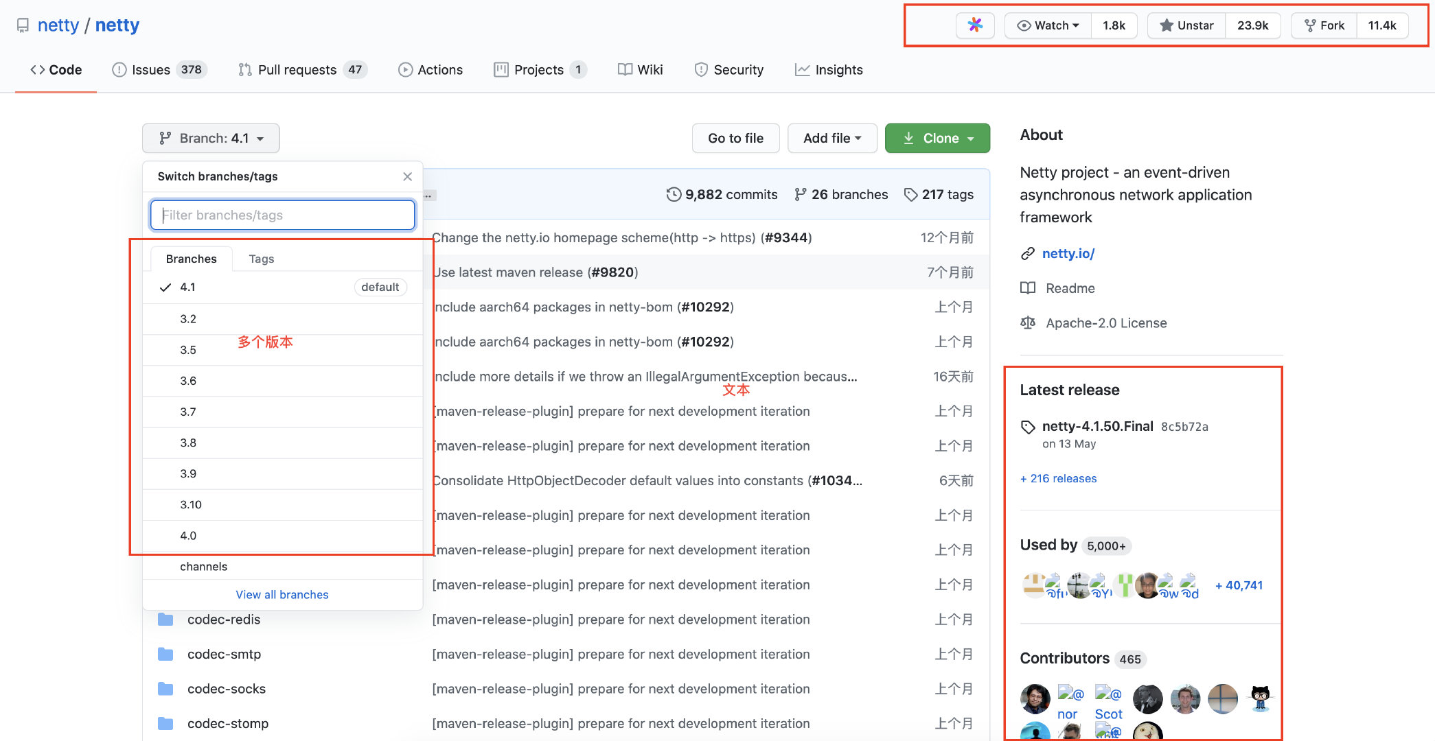Image resolution: width=1435 pixels, height=741 pixels.
Task: Open the green Clone dropdown
Action: 937,138
